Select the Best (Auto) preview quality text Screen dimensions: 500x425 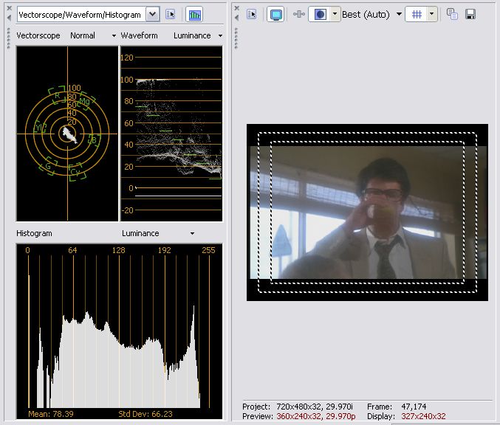coord(366,15)
